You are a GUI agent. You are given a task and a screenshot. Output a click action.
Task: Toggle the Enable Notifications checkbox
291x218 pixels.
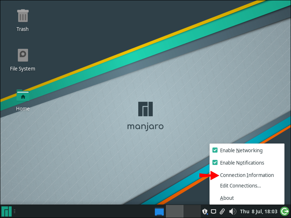tap(215, 162)
